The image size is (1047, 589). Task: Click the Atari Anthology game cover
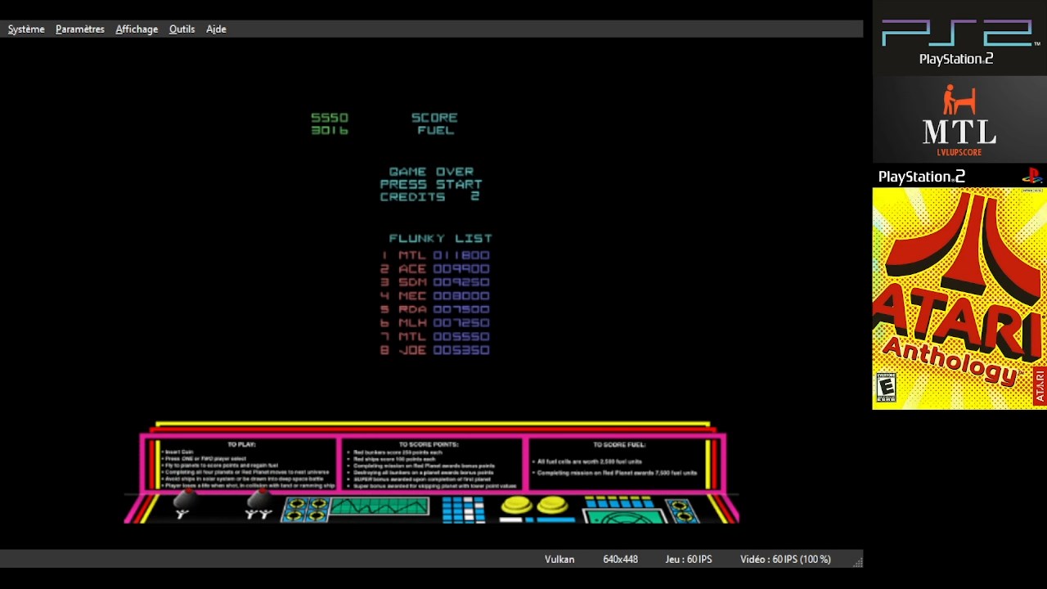coord(959,299)
